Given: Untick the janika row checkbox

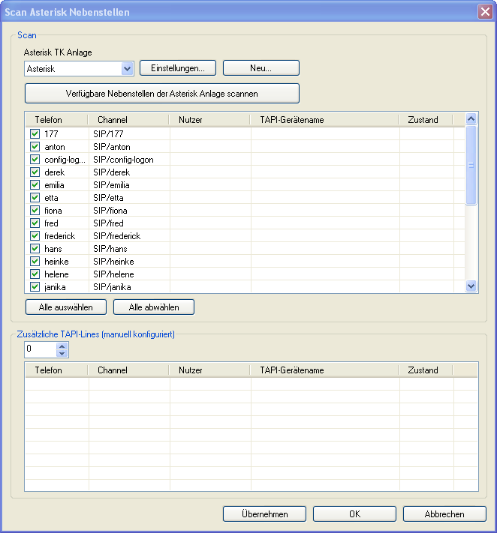Looking at the screenshot, I should [35, 287].
